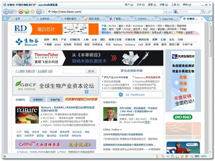Open the 收藏 menu
This screenshot has width=215, height=161.
pyautogui.click(x=164, y=5)
